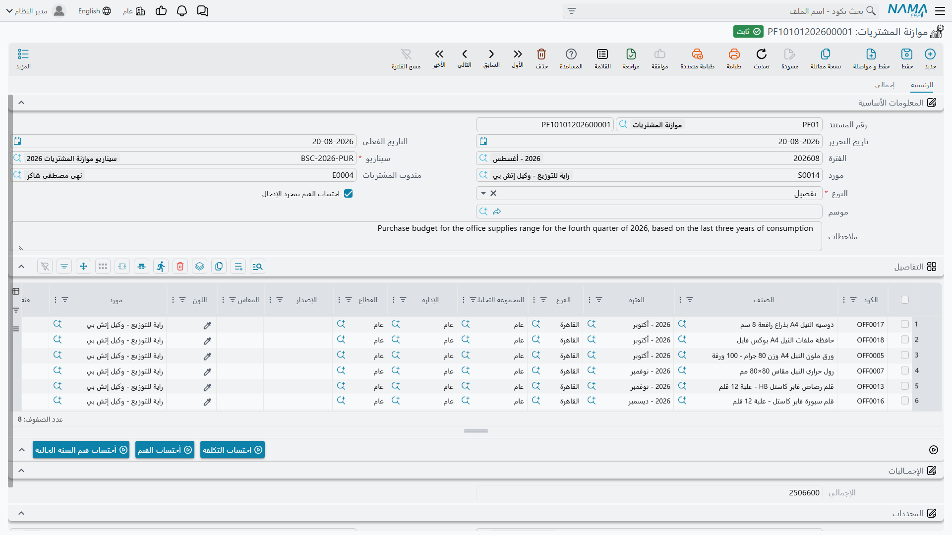Click the details grid search icon
This screenshot has height=535, width=952.
point(257,267)
